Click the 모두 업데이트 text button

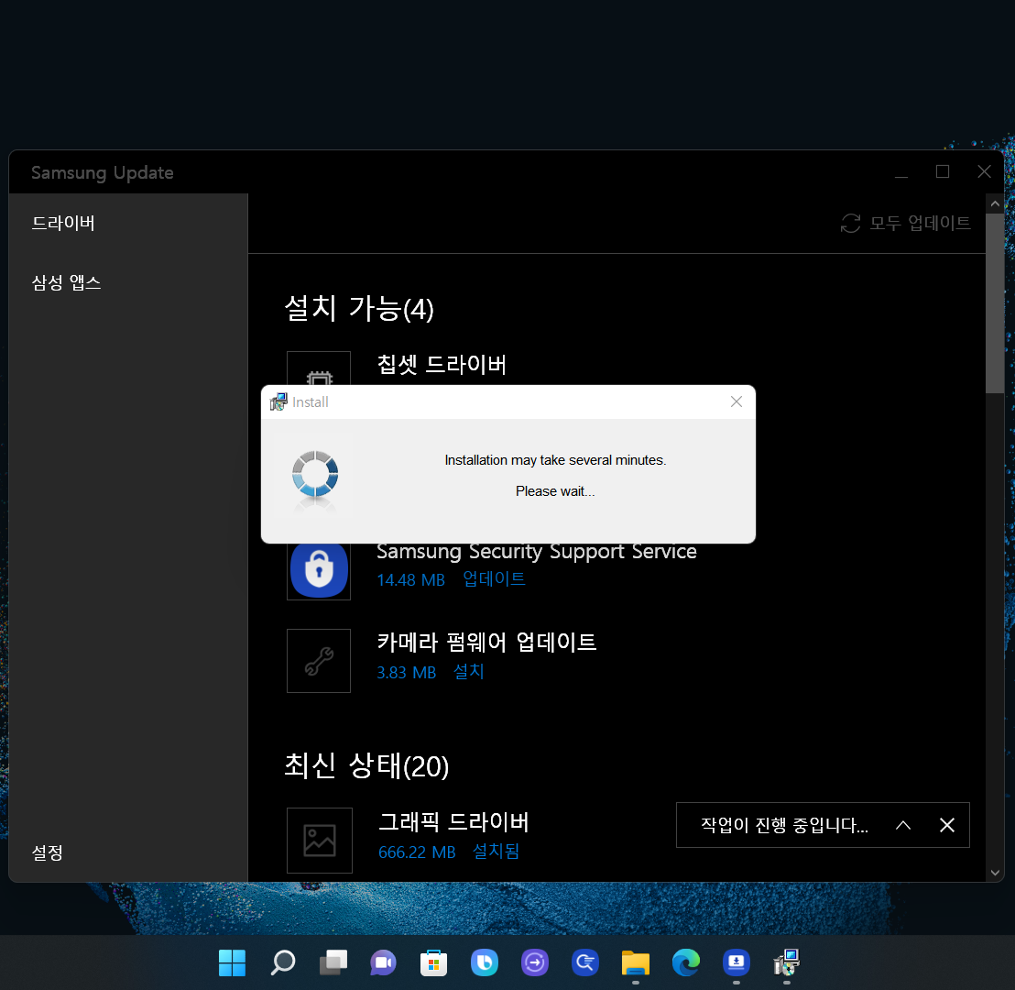[x=920, y=223]
